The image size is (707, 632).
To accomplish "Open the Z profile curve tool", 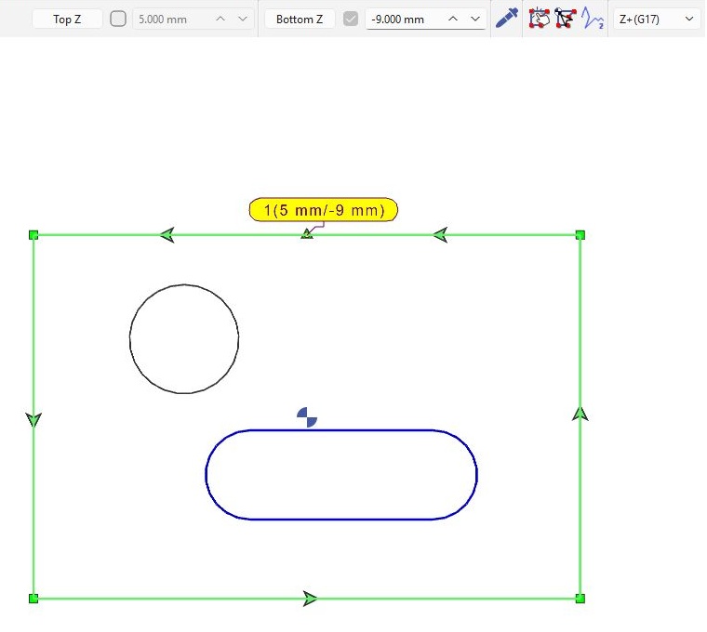I will coord(592,19).
